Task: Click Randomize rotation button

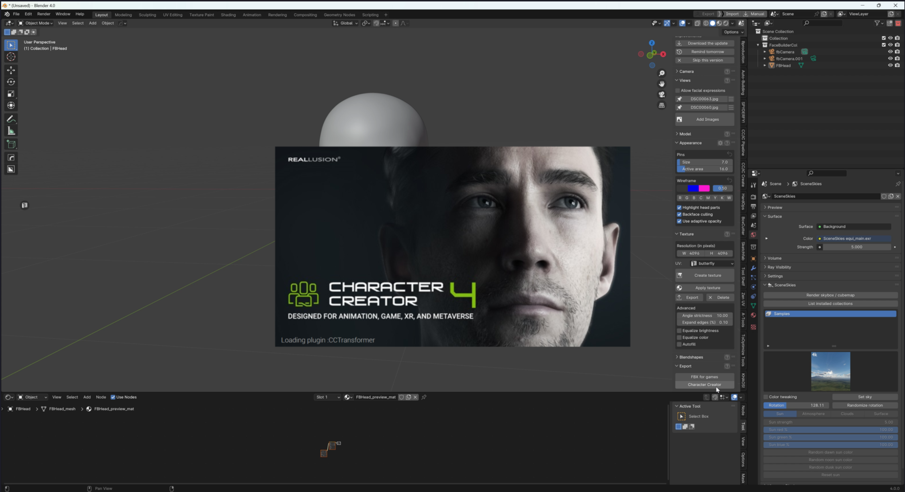Action: pos(865,405)
